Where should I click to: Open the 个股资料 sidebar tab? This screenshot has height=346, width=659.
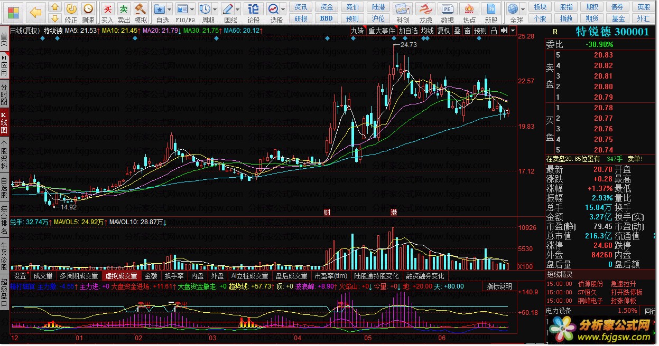(4, 154)
